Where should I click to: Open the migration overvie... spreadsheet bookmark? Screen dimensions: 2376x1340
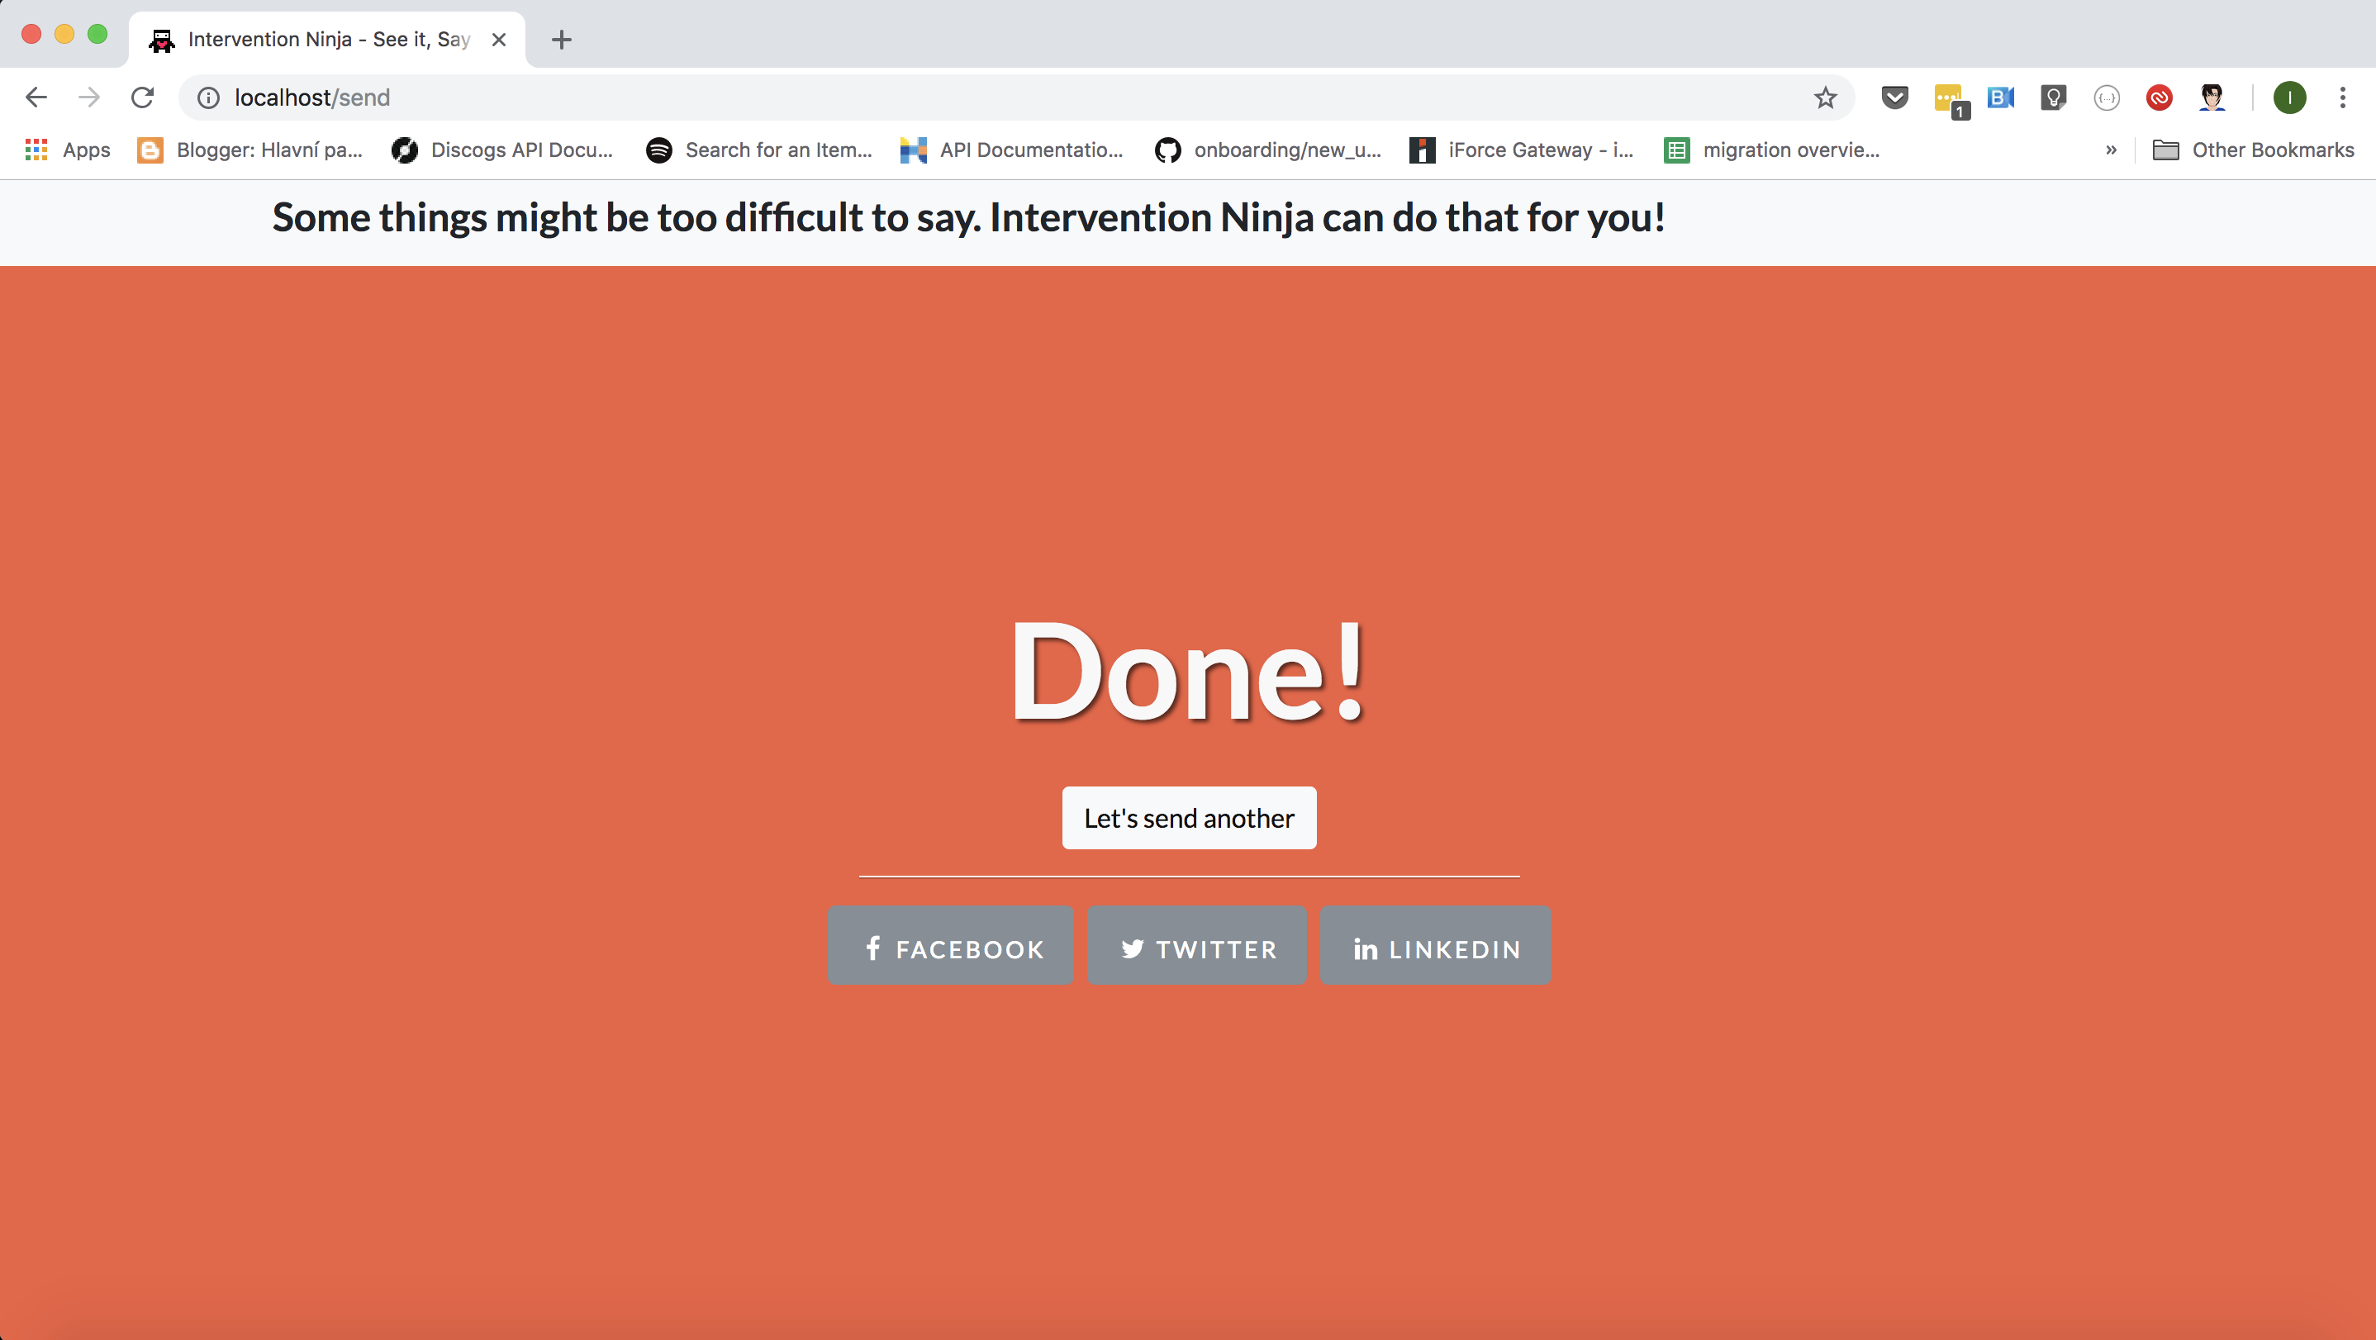[1771, 150]
